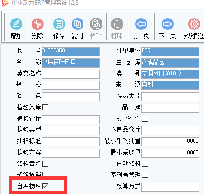Open 字段配置 field configuration gear
The image size is (204, 194).
click(x=194, y=24)
